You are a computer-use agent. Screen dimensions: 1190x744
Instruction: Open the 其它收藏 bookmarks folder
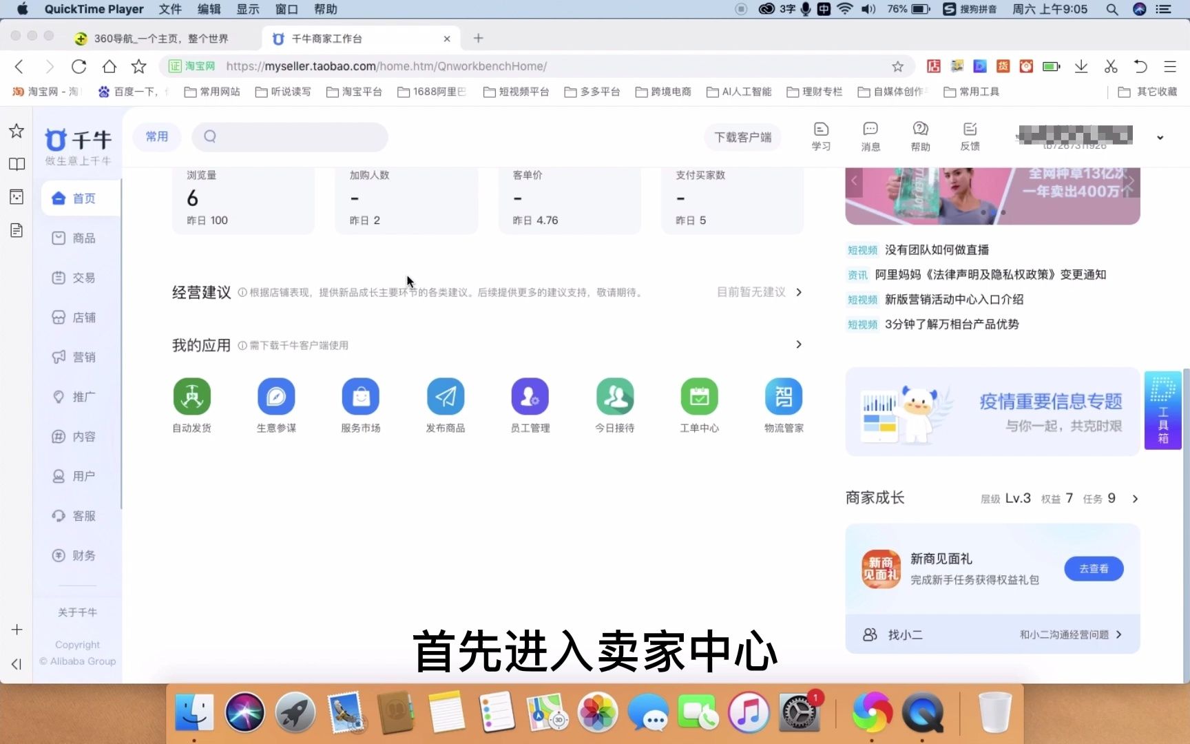pos(1147,92)
